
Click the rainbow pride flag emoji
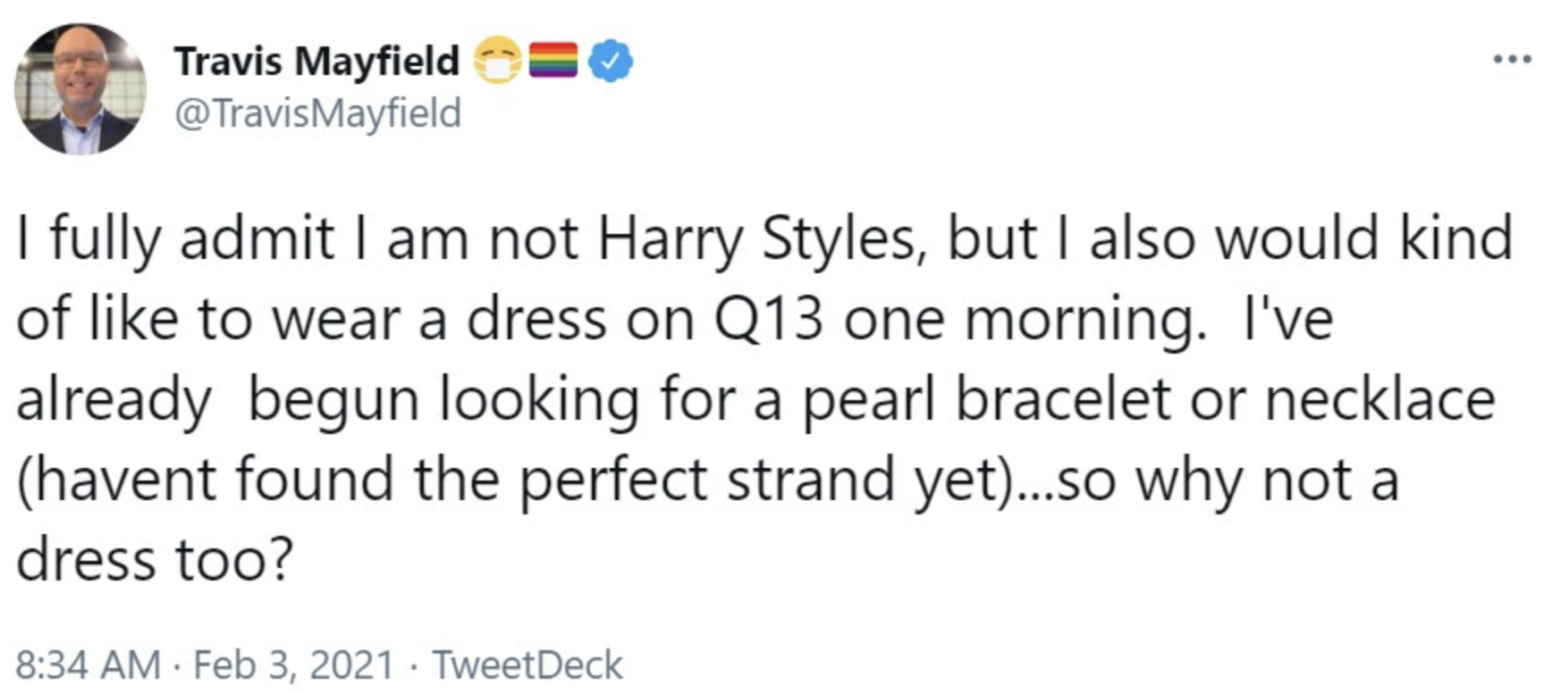(x=553, y=61)
